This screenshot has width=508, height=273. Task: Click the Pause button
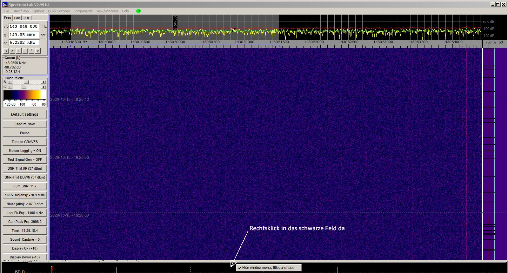point(25,133)
